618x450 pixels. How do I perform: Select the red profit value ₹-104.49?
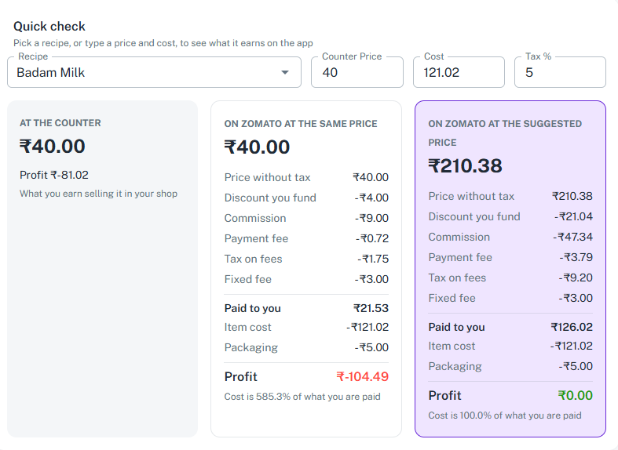coord(362,376)
